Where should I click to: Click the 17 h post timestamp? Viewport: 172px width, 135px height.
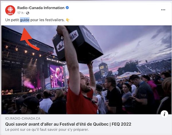(20, 13)
